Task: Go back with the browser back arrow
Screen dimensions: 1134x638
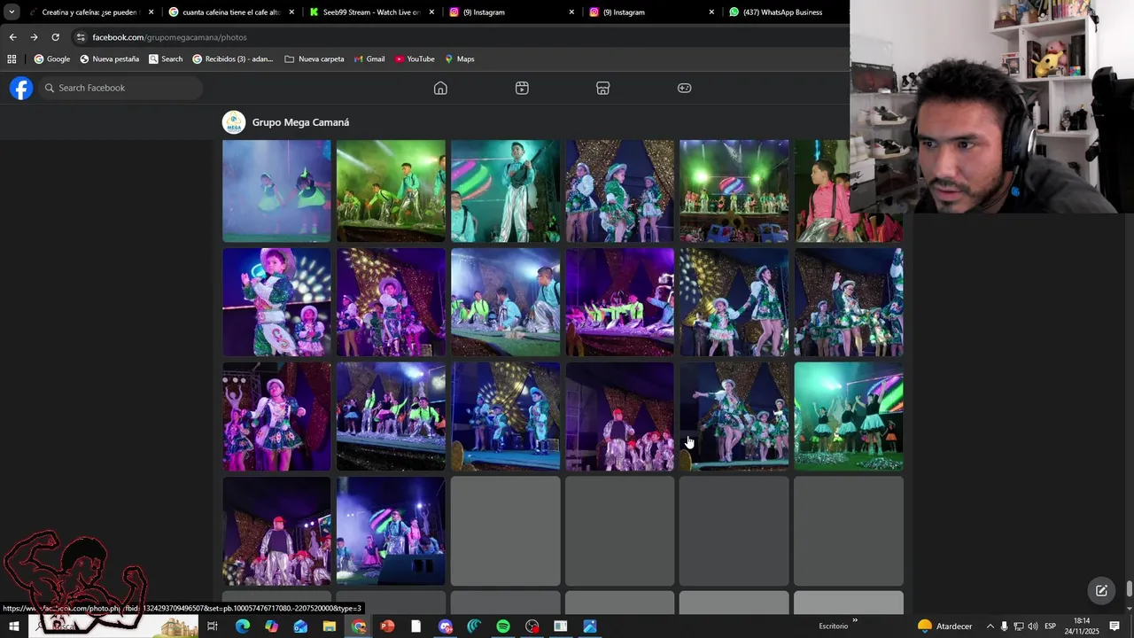Action: pyautogui.click(x=12, y=37)
